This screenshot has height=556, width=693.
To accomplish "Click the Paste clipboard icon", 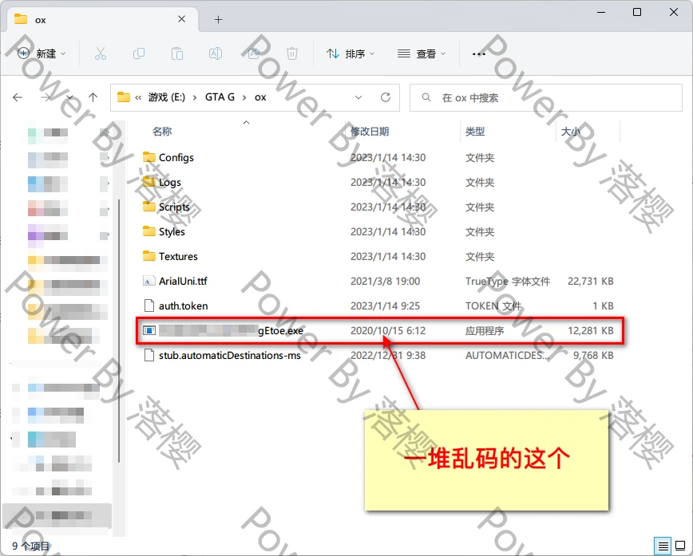I will pos(177,53).
